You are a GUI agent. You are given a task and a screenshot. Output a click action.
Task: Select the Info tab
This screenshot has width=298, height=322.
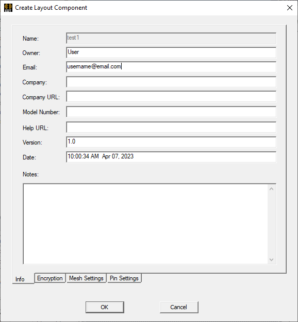tap(23, 279)
